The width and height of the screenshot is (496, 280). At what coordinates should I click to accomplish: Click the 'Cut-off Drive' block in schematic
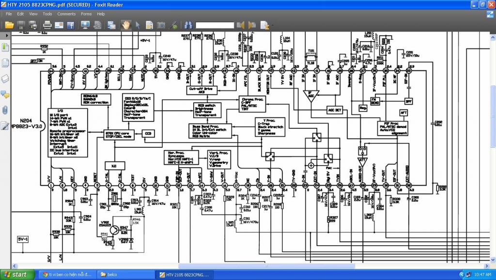202,90
